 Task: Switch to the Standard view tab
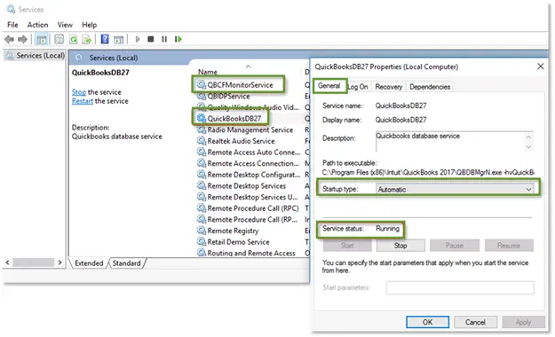pyautogui.click(x=126, y=263)
